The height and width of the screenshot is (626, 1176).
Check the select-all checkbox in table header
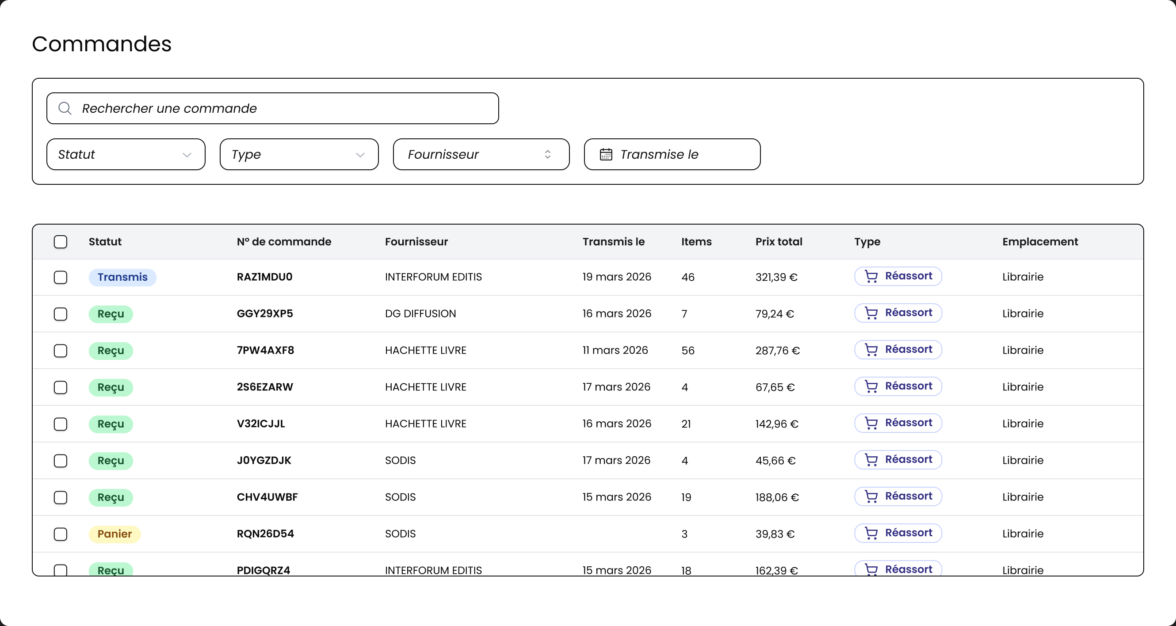coord(60,241)
